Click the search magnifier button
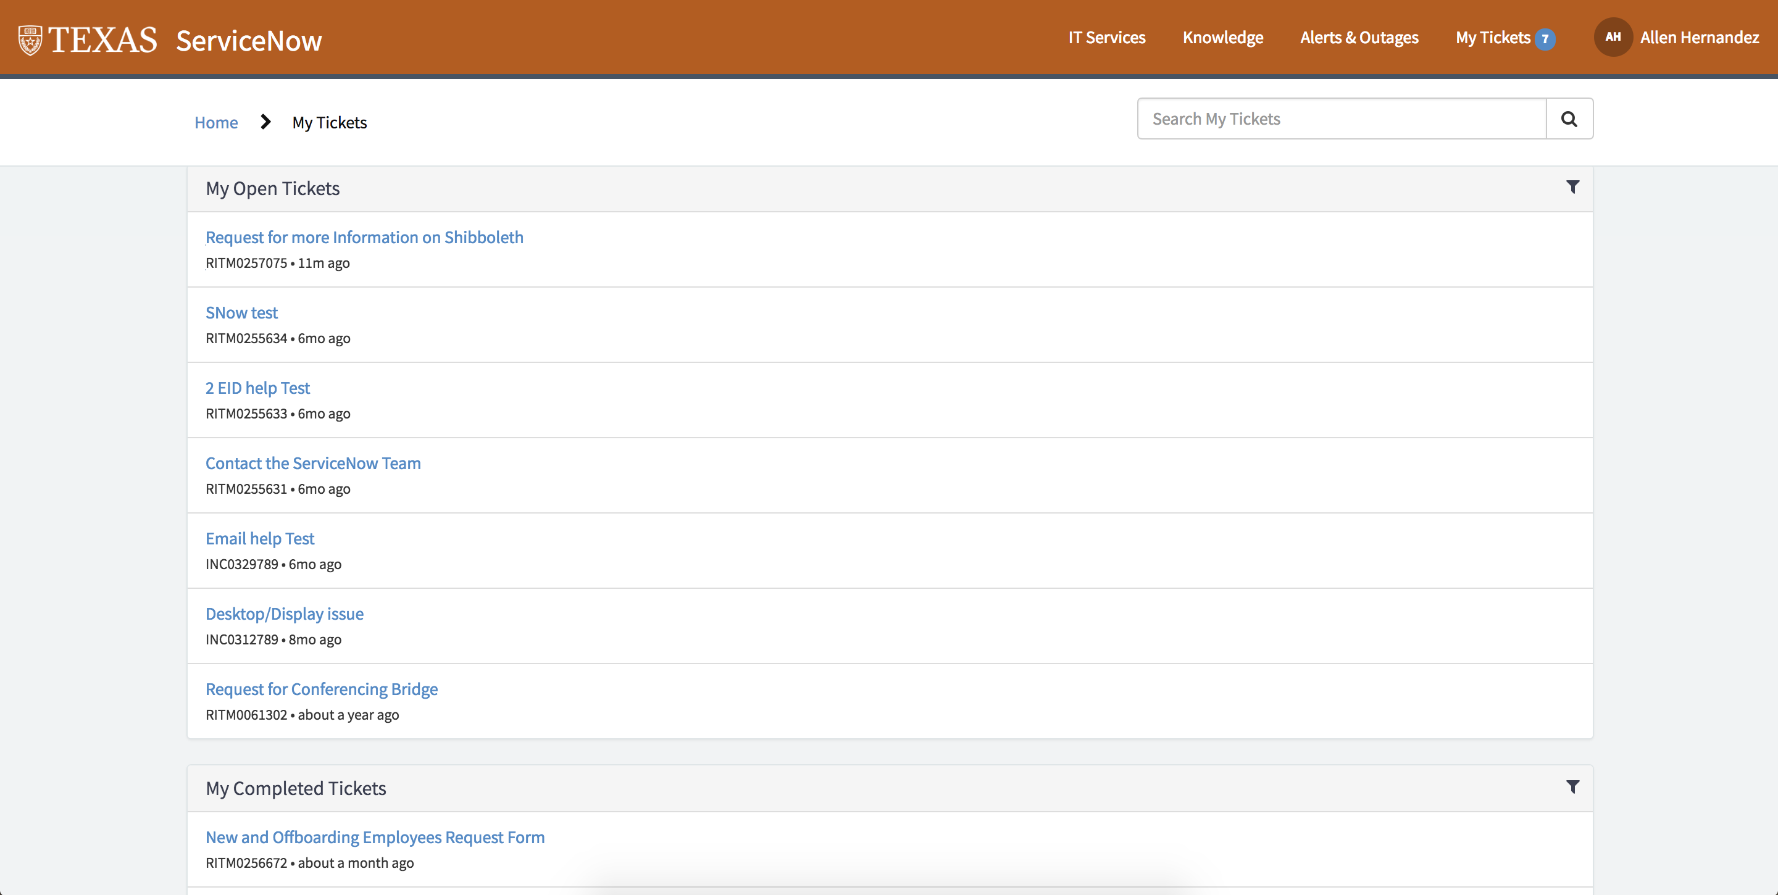Screen dimensions: 1778x895 tap(1569, 119)
